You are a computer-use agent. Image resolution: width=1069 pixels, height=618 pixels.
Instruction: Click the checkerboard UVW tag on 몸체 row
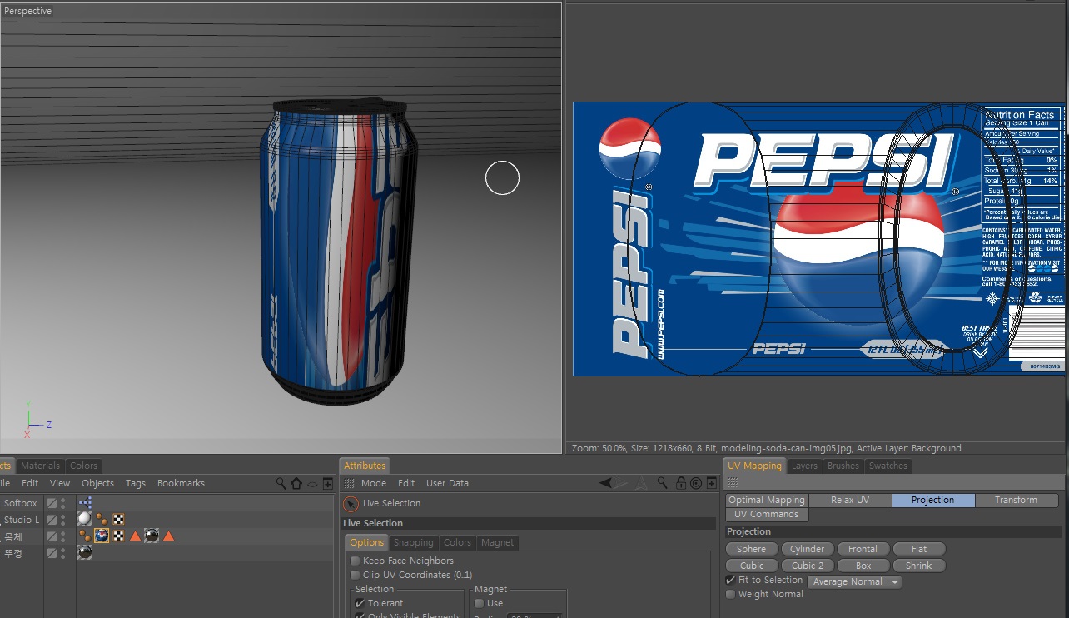118,536
